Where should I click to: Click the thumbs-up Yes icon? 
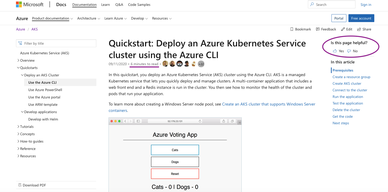click(x=335, y=51)
